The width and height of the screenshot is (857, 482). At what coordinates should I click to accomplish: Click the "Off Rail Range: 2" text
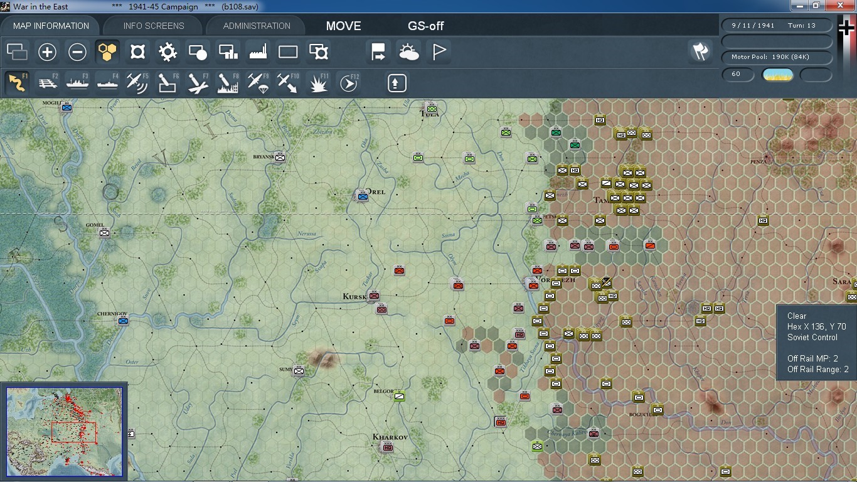[818, 370]
